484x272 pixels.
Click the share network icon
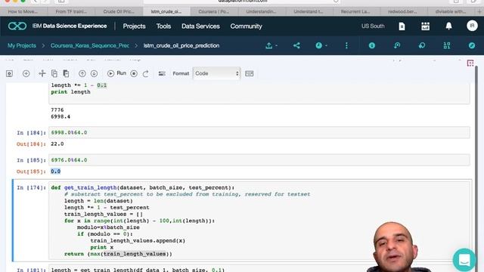point(296,45)
